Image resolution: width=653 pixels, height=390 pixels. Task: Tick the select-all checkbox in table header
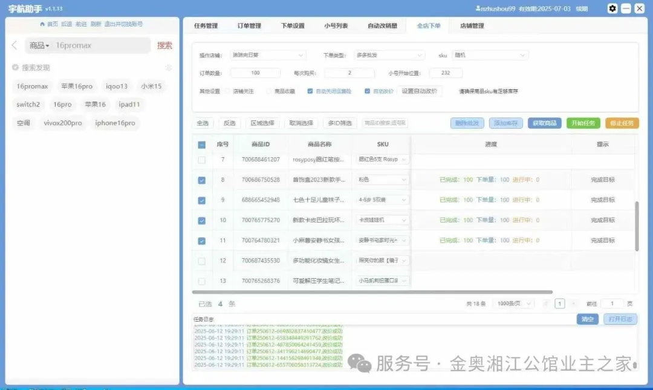[202, 145]
